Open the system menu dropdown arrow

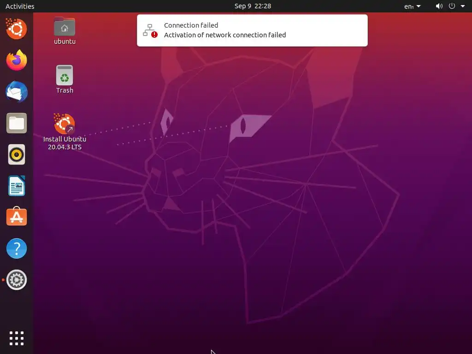point(463,6)
